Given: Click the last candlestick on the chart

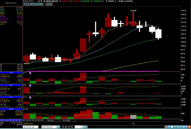Looking at the screenshot, I should (x=158, y=34).
